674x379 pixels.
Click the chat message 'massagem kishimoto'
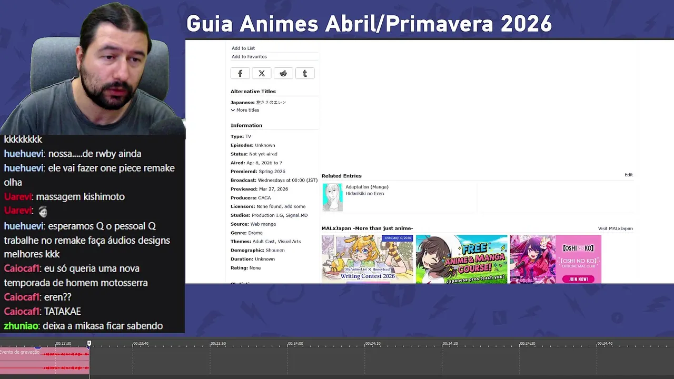pyautogui.click(x=81, y=197)
